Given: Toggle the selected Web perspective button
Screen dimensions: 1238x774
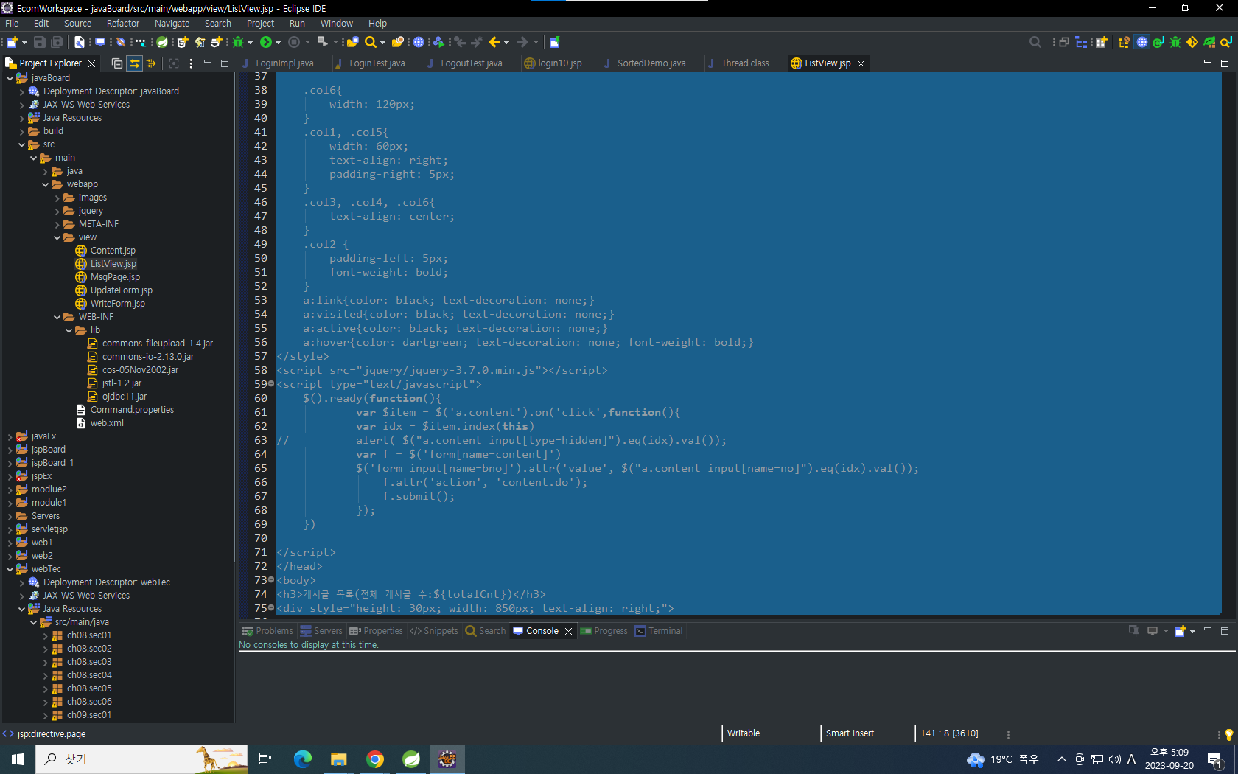Looking at the screenshot, I should click(1141, 42).
